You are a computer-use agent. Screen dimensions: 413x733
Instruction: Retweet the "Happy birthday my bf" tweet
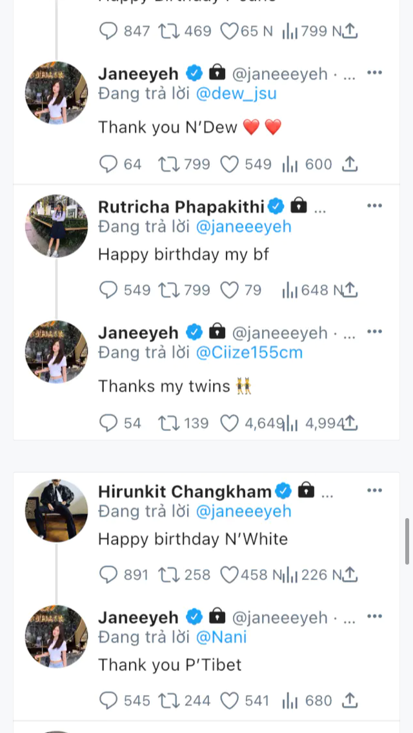168,290
